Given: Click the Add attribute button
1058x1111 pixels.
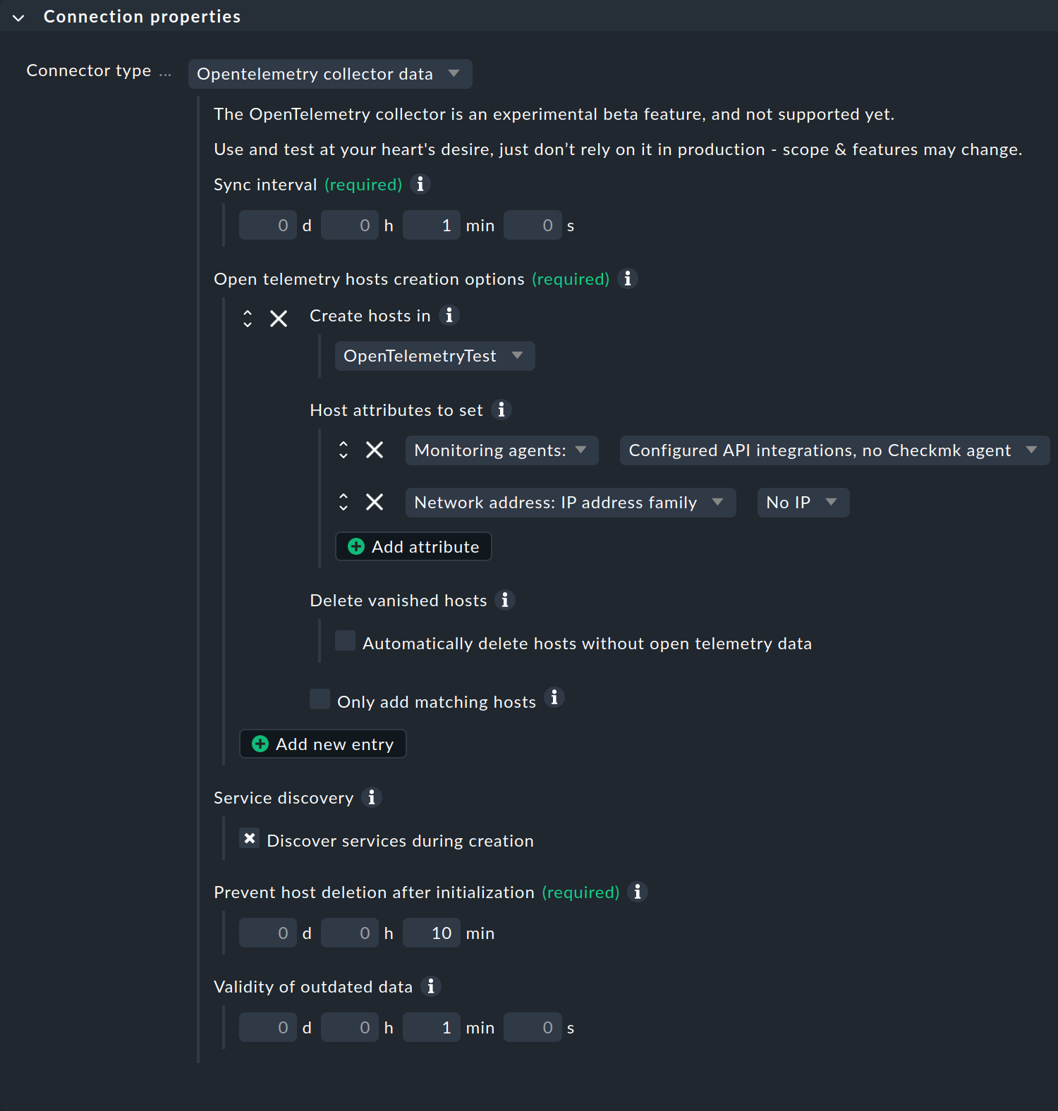Looking at the screenshot, I should tap(413, 546).
